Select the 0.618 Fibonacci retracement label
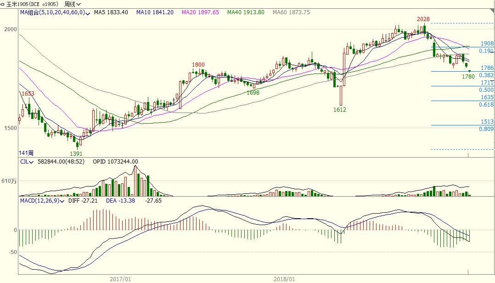The image size is (495, 283). click(x=486, y=105)
